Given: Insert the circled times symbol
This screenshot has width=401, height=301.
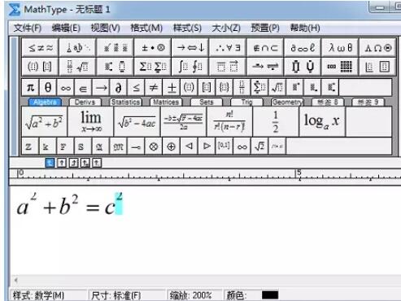Looking at the screenshot, I should 154,146.
